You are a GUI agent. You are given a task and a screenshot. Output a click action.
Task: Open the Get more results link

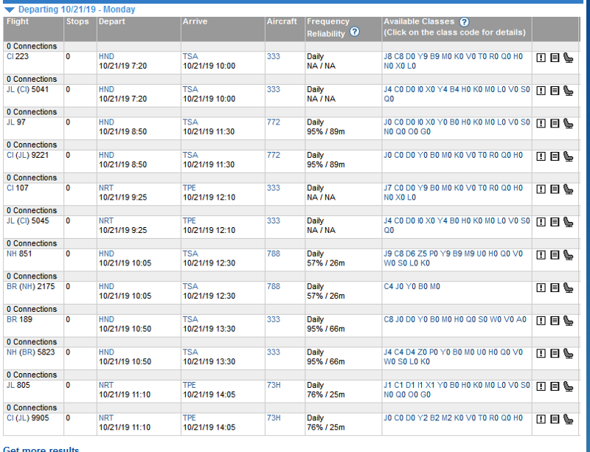pyautogui.click(x=41, y=449)
